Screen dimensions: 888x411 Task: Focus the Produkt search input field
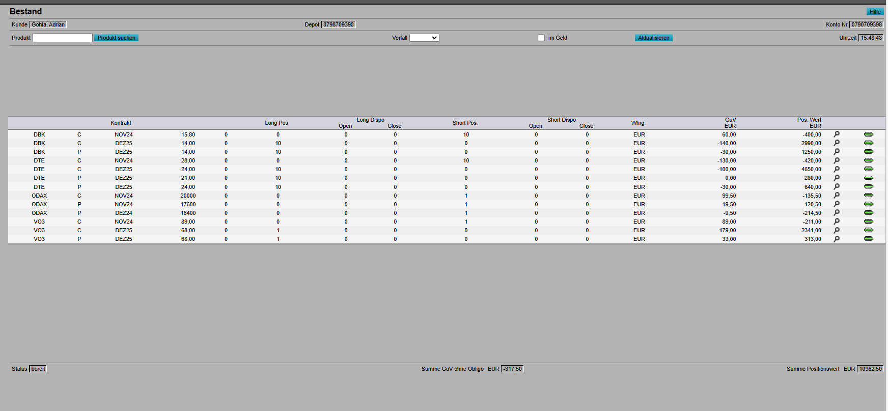tap(63, 38)
